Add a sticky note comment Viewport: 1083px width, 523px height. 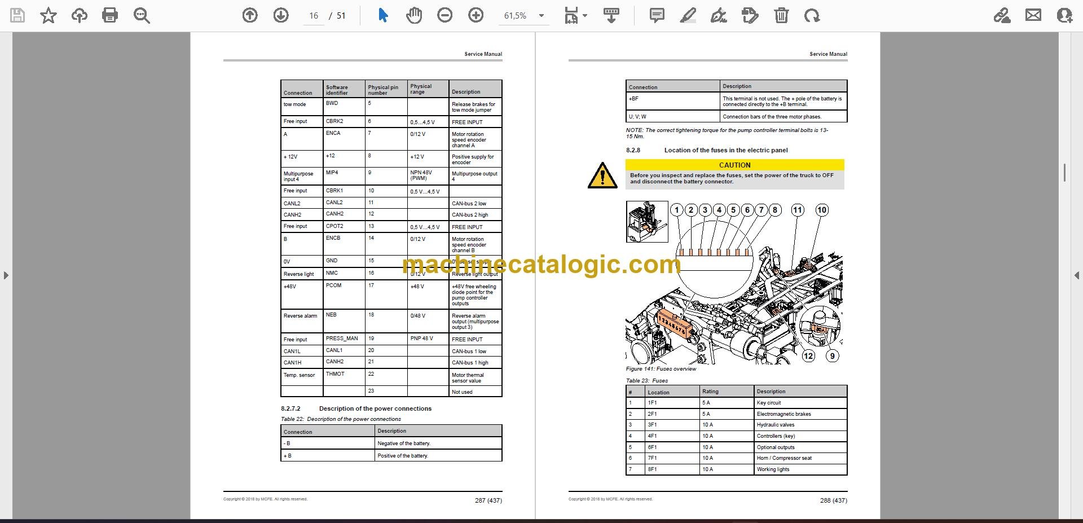coord(657,15)
